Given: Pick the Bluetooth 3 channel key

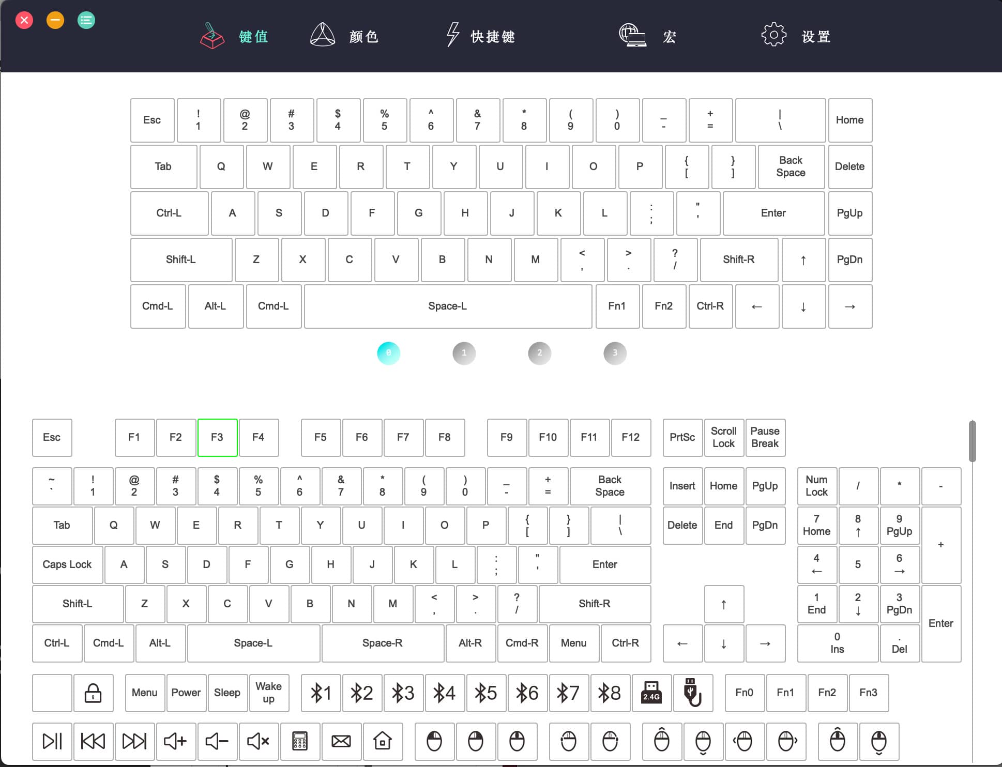Looking at the screenshot, I should pos(403,693).
